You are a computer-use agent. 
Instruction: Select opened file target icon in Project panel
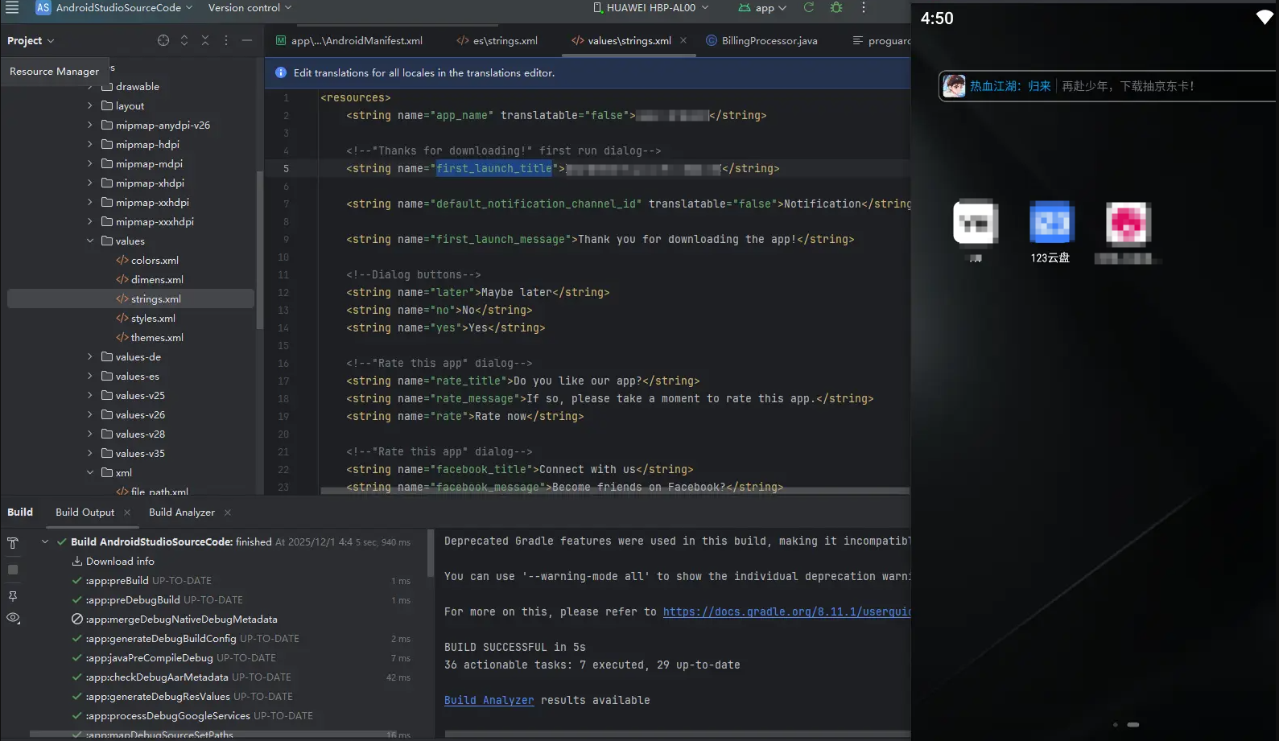163,40
